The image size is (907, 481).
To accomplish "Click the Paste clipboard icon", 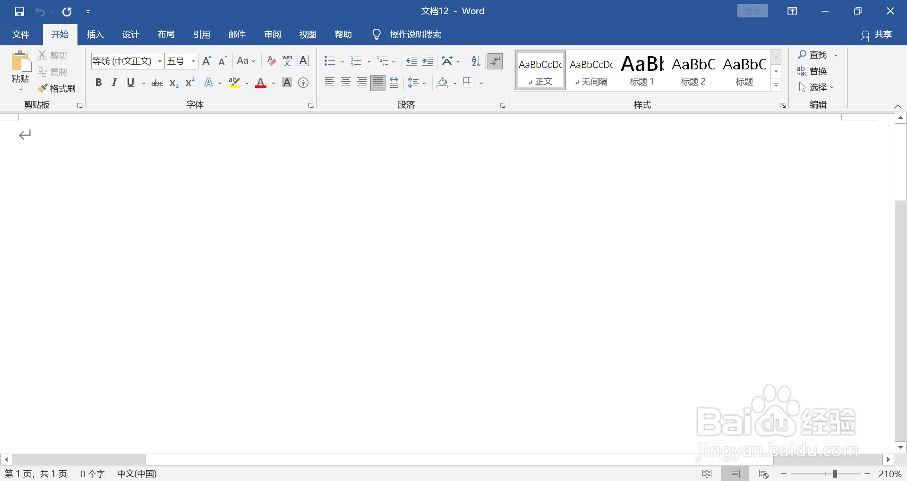I will pyautogui.click(x=21, y=62).
